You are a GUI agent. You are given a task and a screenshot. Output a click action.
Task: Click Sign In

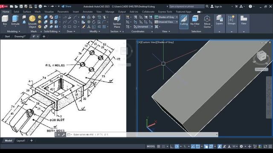point(216,6)
